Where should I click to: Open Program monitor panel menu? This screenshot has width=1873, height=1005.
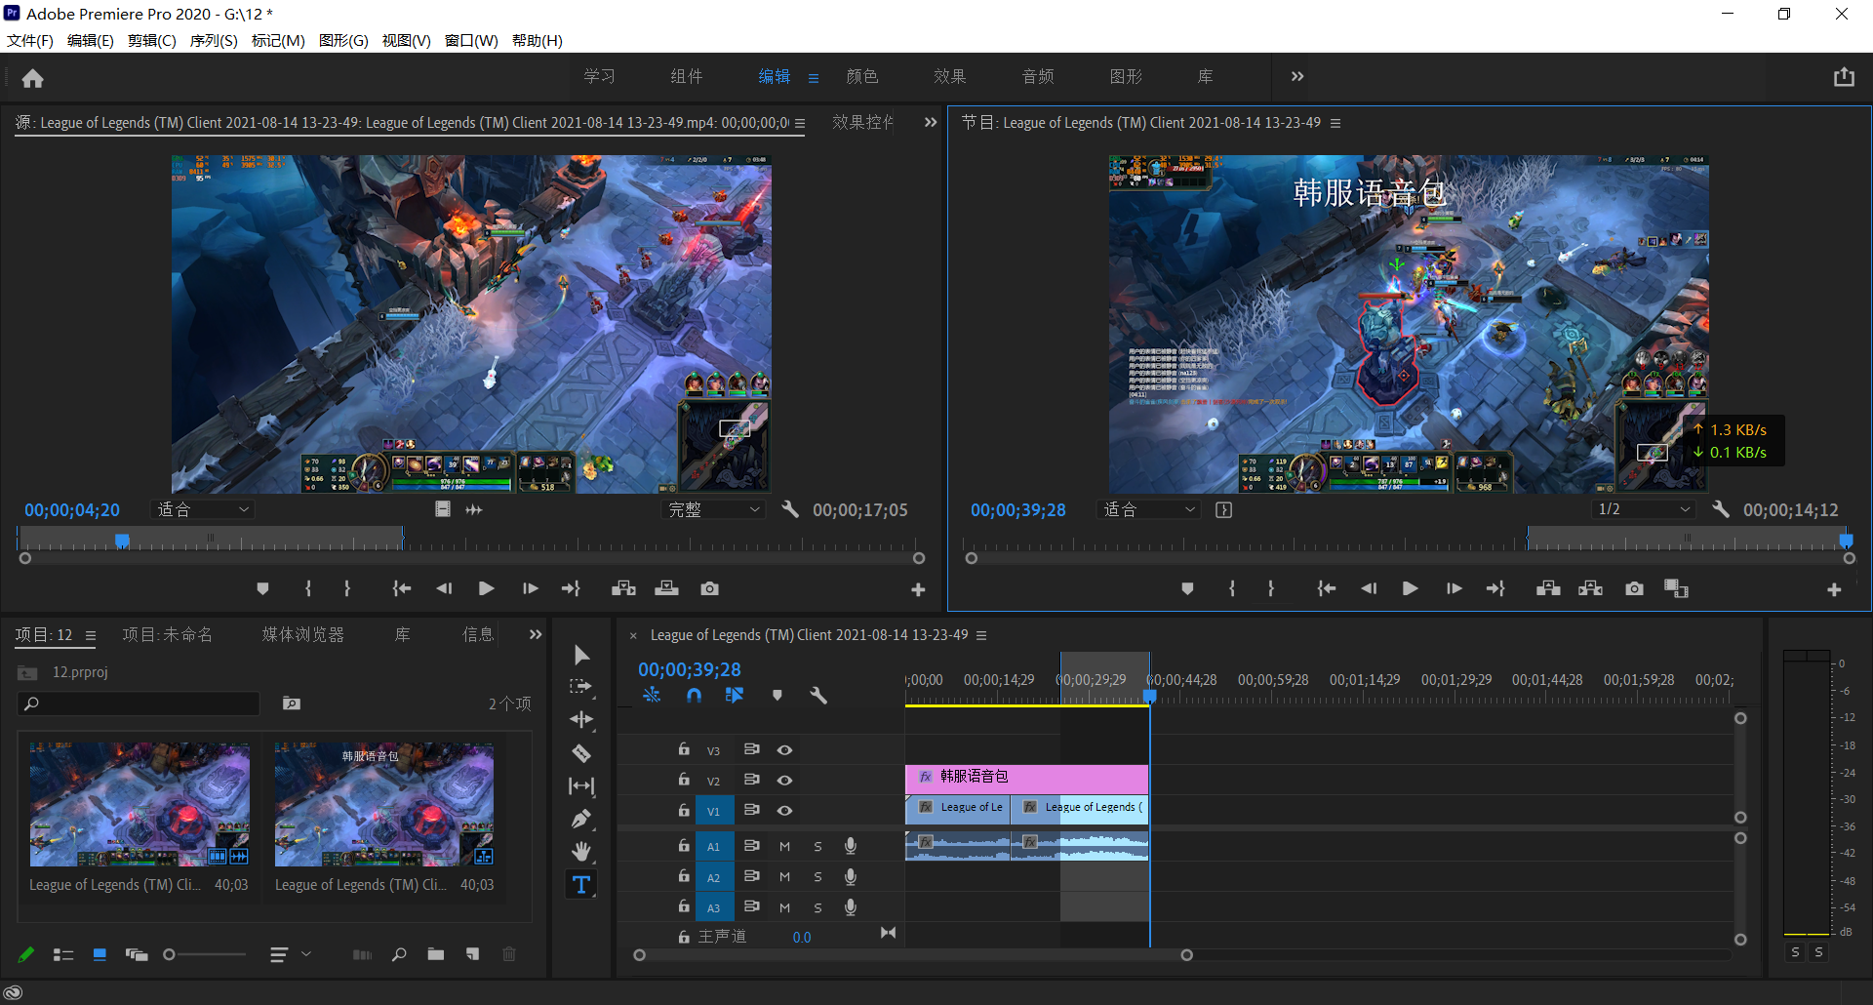(1335, 123)
